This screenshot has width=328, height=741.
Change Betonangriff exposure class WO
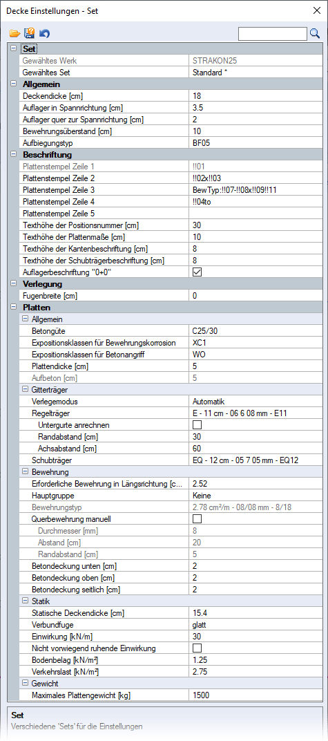(254, 355)
